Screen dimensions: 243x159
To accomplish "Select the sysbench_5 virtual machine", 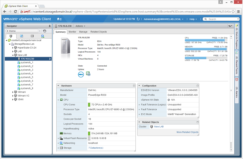I will tap(27, 77).
